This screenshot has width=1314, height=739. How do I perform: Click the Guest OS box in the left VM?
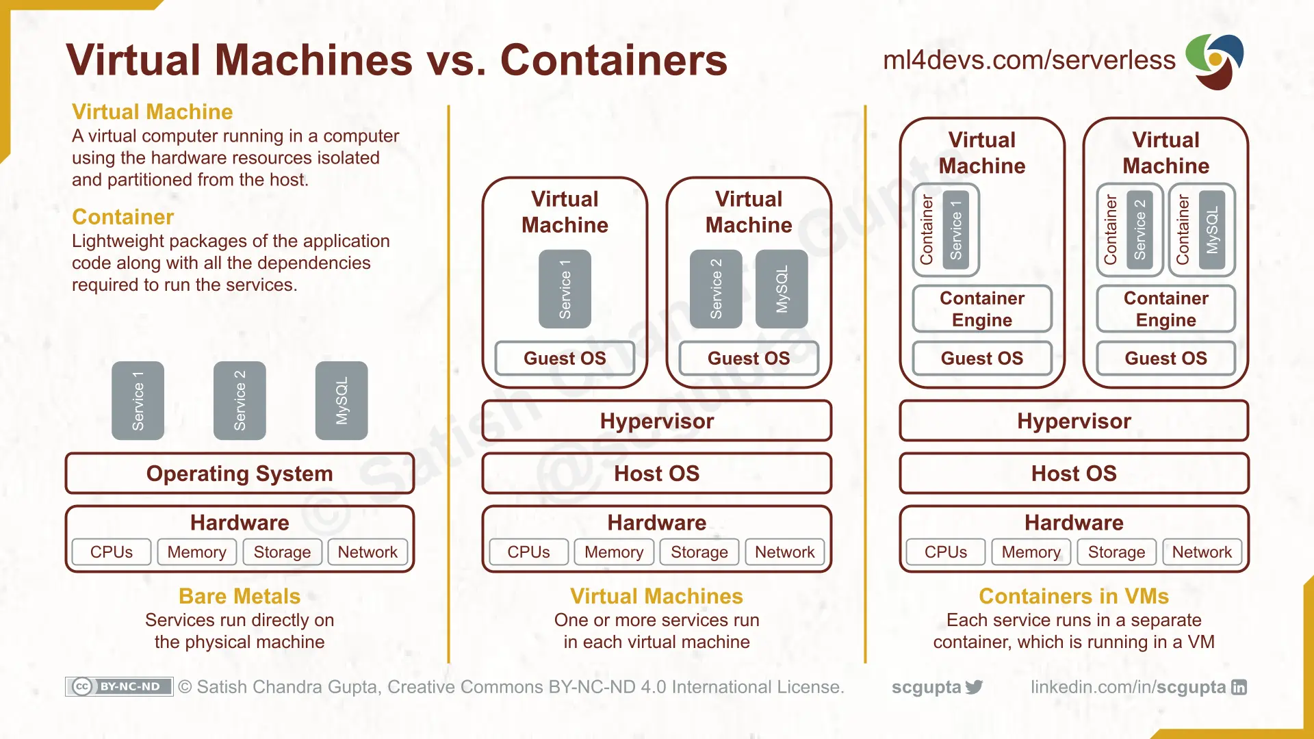(x=564, y=359)
